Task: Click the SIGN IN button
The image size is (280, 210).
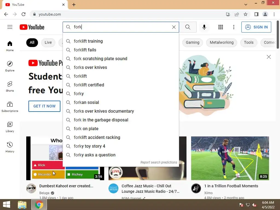Action: coord(256,27)
